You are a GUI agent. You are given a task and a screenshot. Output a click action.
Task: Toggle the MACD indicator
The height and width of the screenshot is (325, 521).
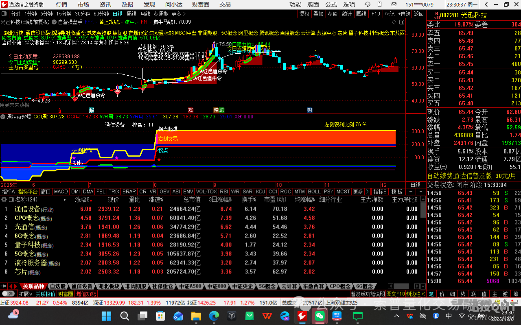point(61,192)
